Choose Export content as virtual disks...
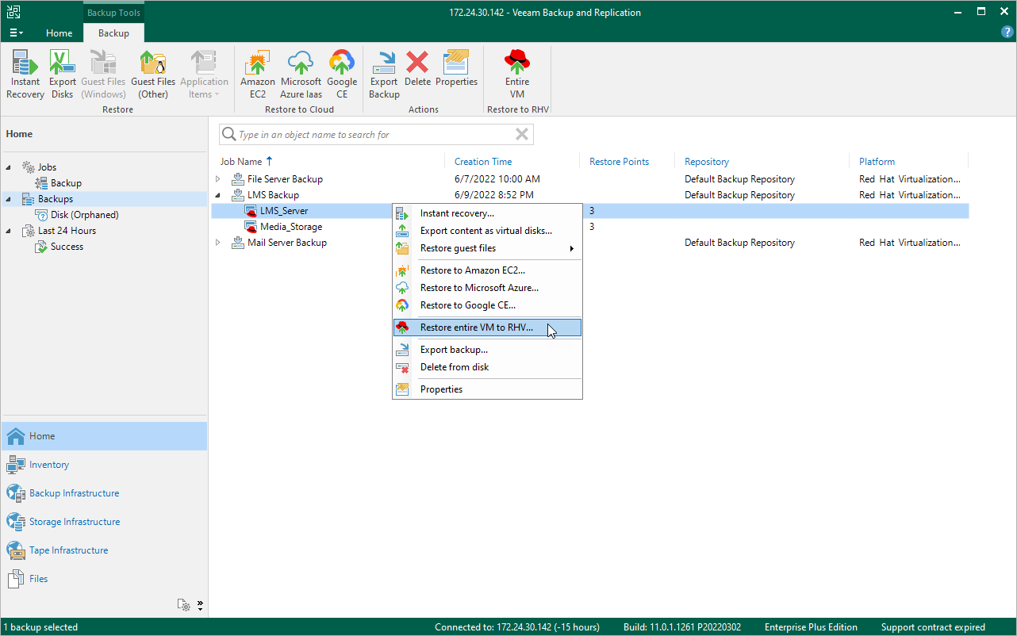This screenshot has height=636, width=1017. (x=488, y=231)
